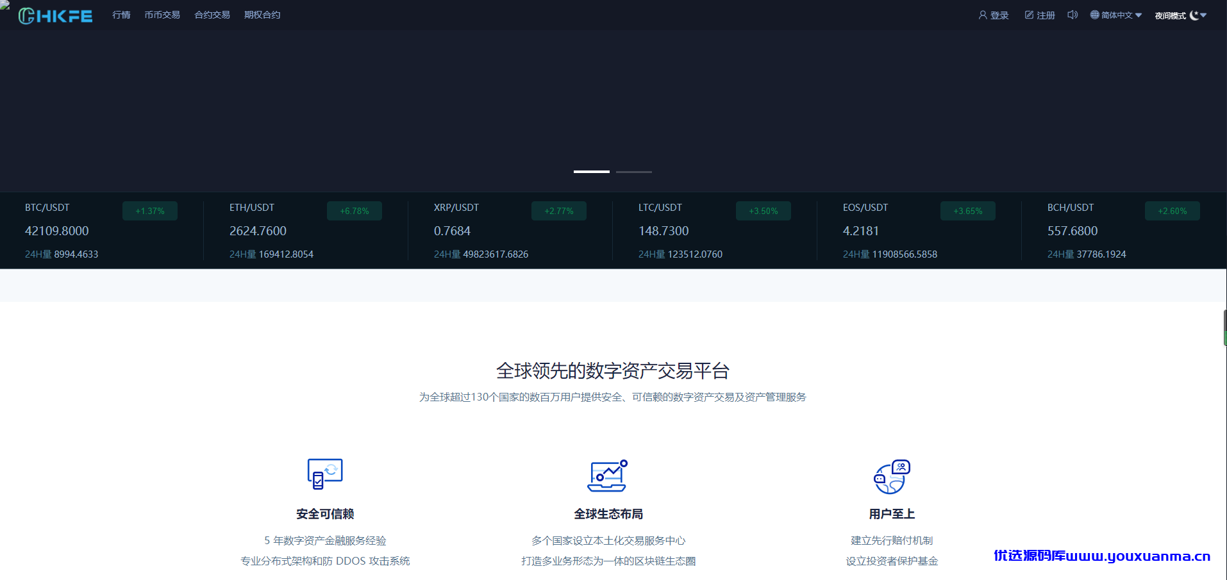The width and height of the screenshot is (1227, 580).
Task: Click the +6.78% change badge
Action: coord(355,211)
